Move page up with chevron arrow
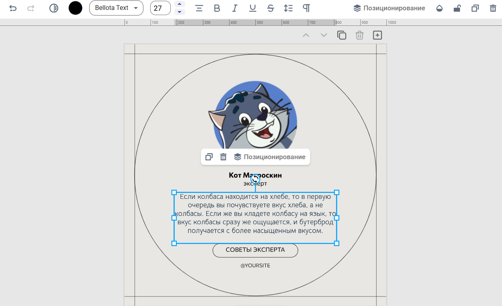The width and height of the screenshot is (502, 306). pyautogui.click(x=306, y=35)
